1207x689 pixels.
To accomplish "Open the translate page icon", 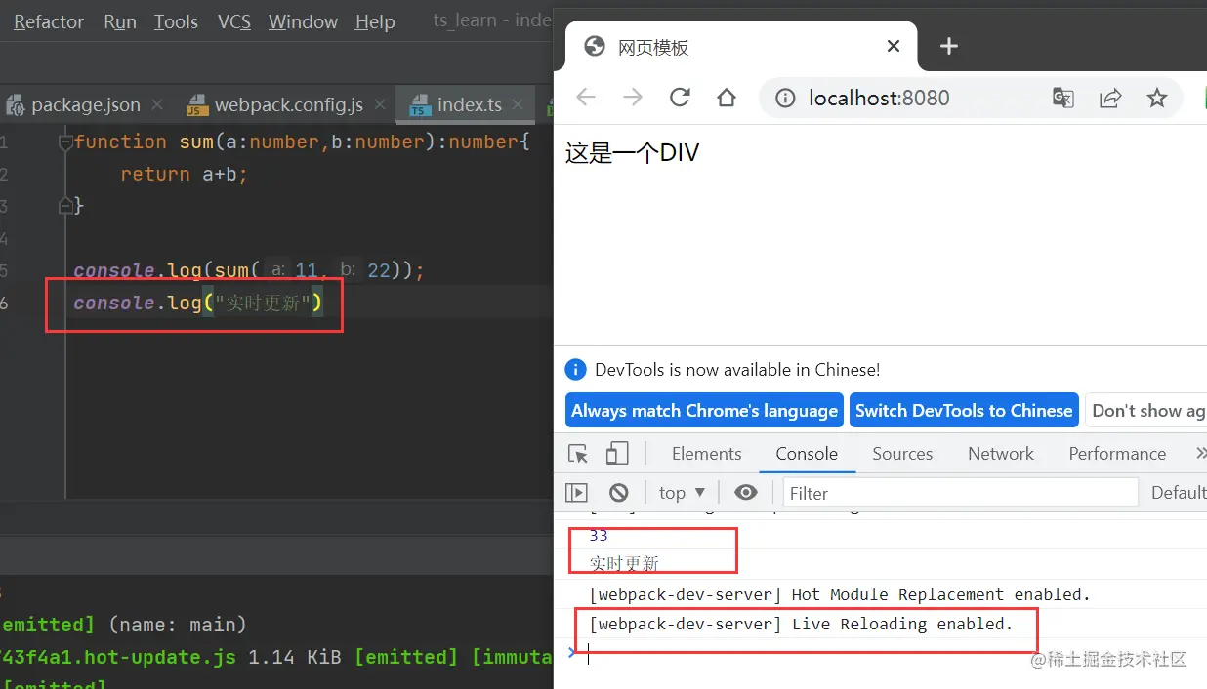I will tap(1063, 98).
